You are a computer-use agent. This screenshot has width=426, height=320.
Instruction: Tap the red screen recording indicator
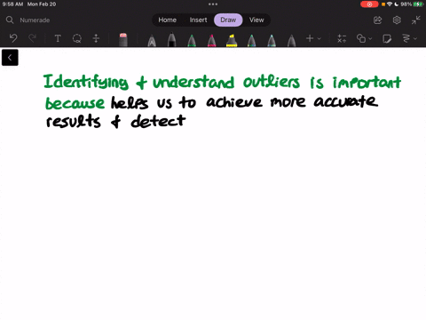(x=369, y=4)
